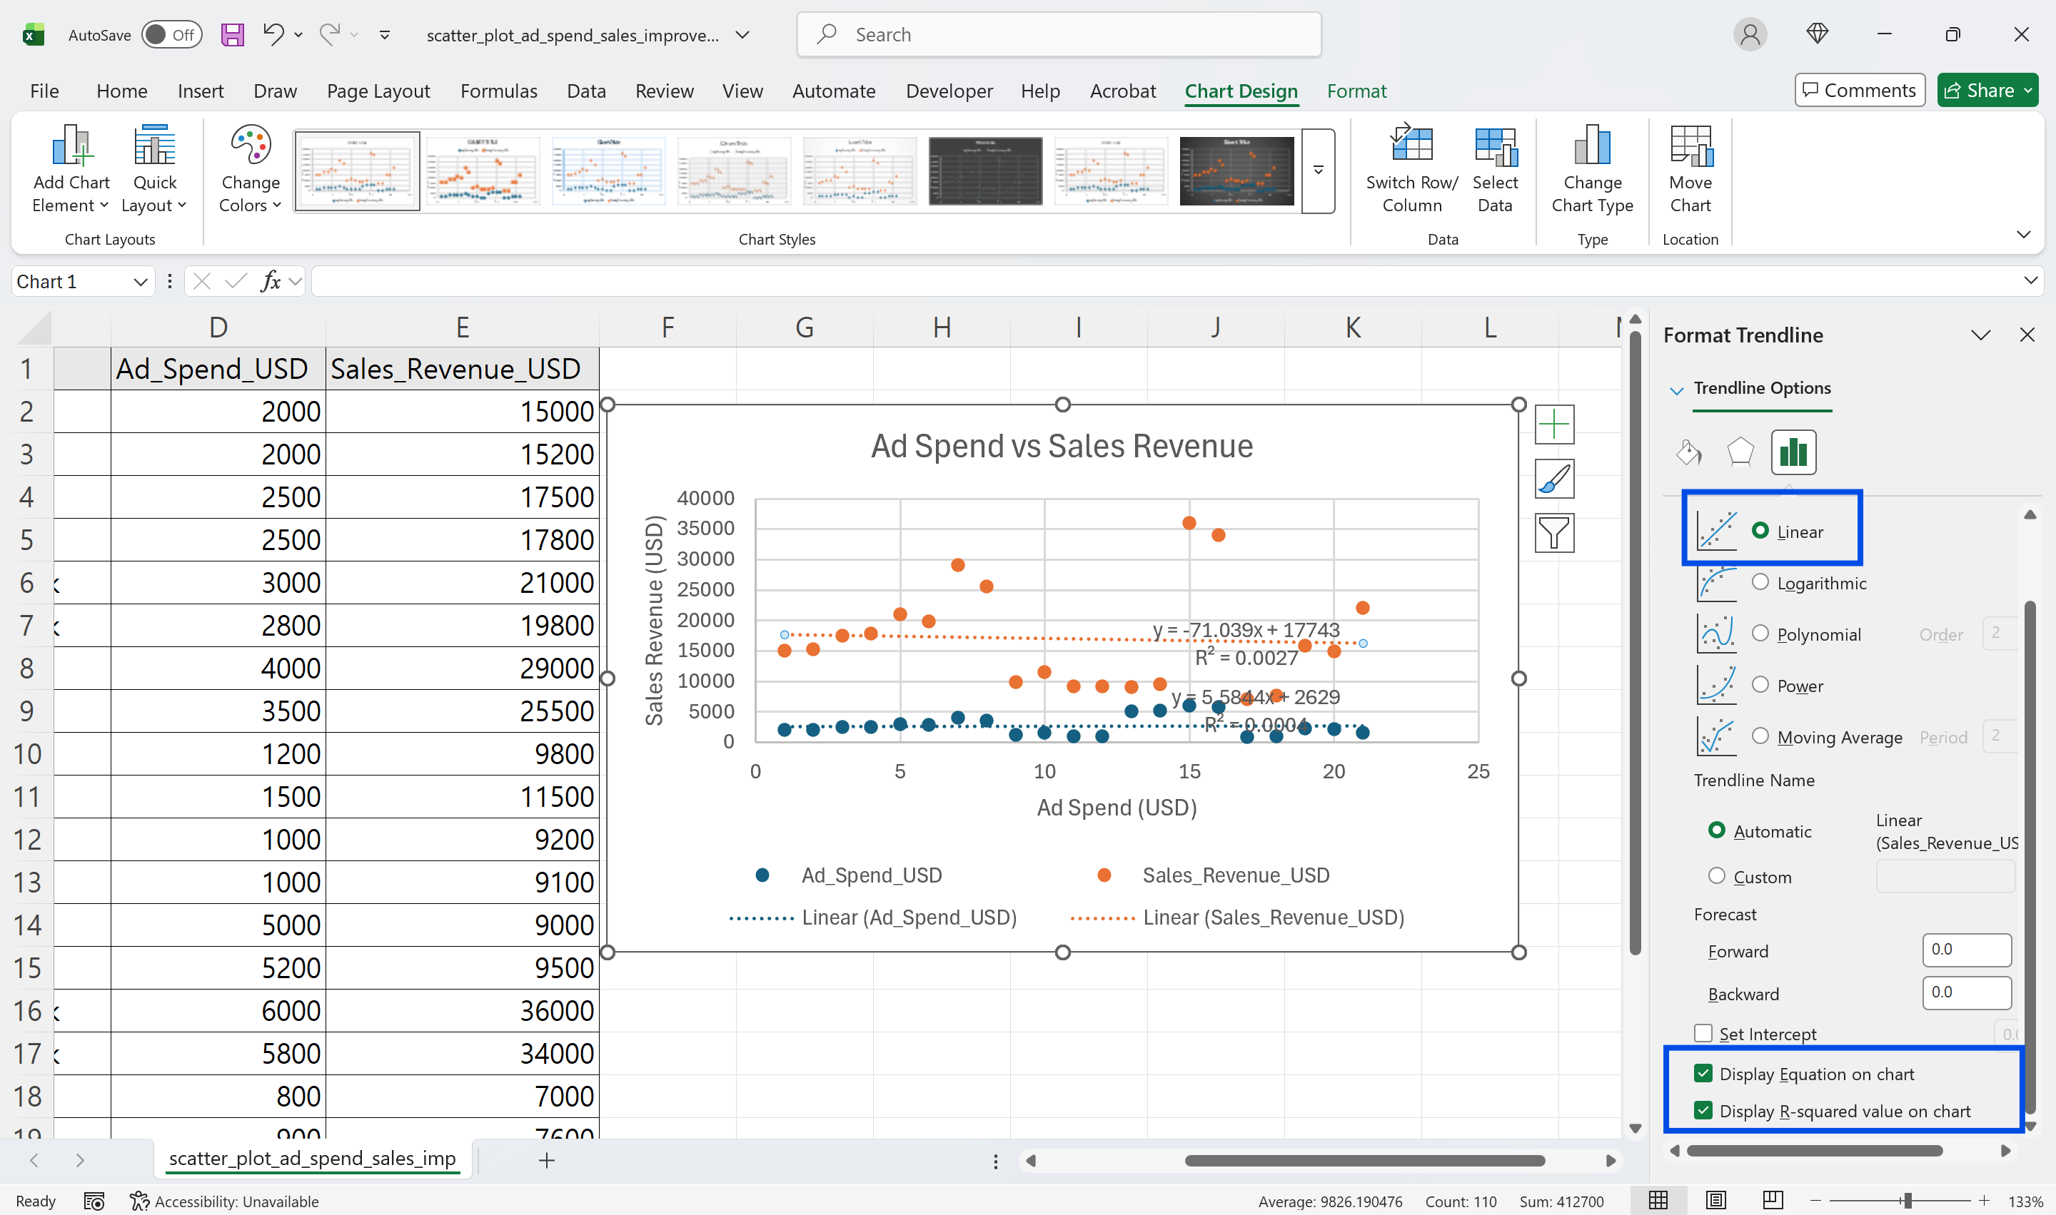Select the Logarithmic trendline option
The height and width of the screenshot is (1215, 2056).
tap(1760, 582)
